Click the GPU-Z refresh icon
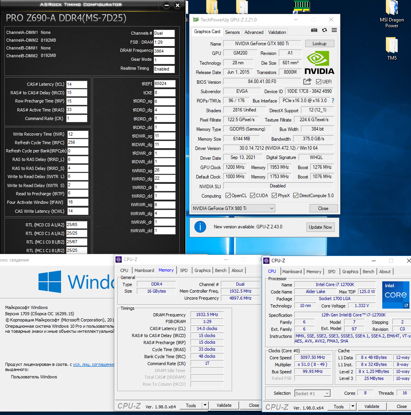 tap(324, 30)
